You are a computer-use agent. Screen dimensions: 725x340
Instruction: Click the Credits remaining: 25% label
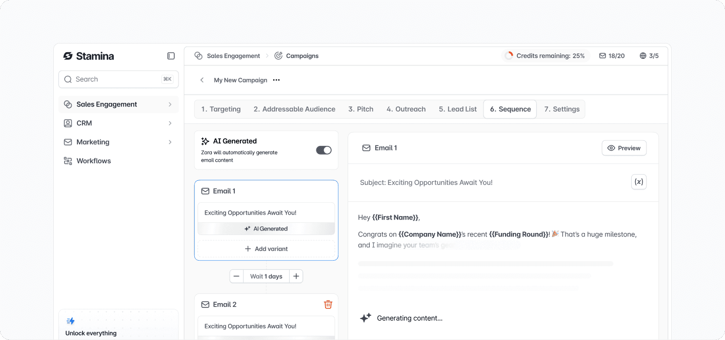551,56
